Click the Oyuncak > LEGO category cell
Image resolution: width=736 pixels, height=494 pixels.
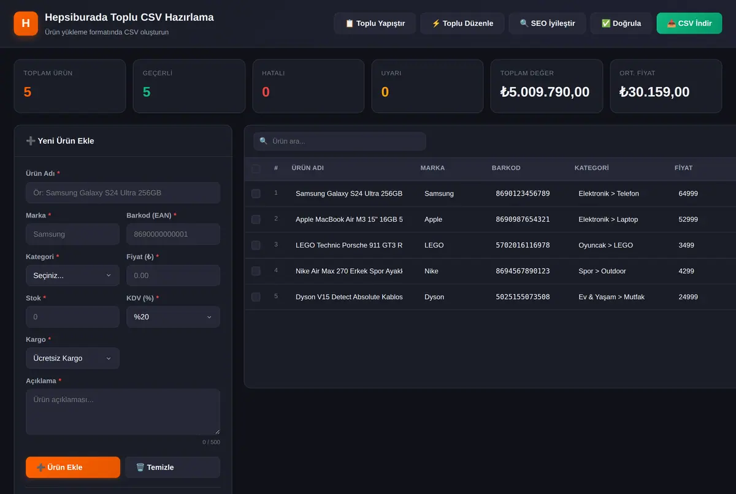[x=606, y=245]
